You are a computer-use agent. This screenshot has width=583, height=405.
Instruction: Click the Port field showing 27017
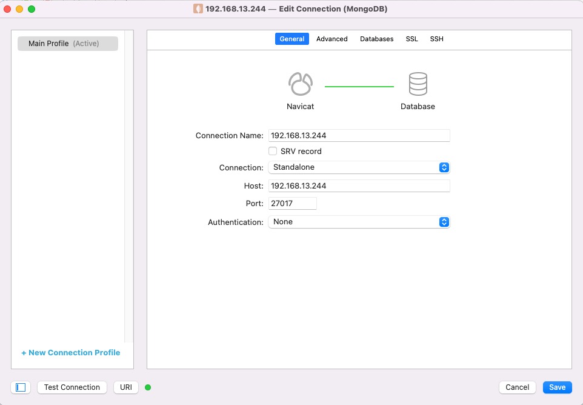point(292,204)
